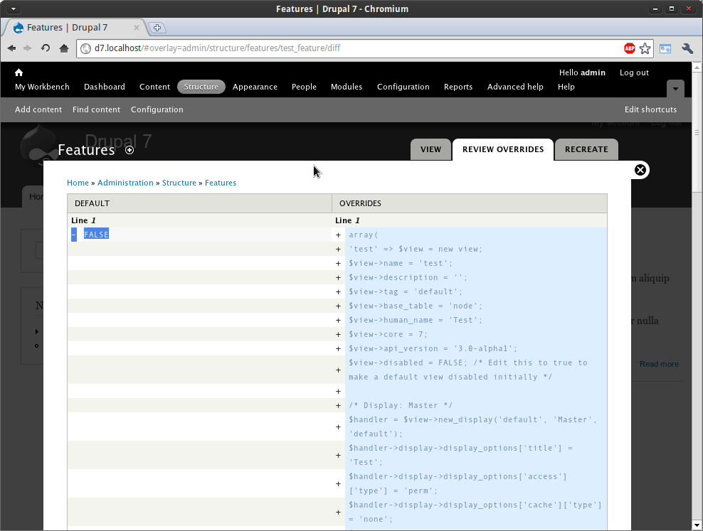Open the browser home page icon
The width and height of the screenshot is (703, 531).
64,48
